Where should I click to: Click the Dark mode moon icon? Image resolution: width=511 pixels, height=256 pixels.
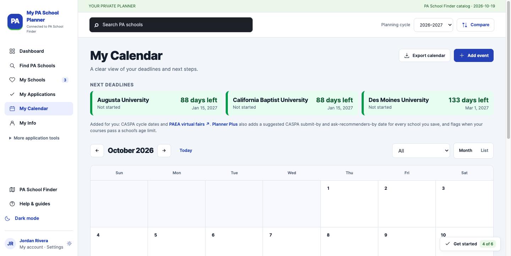pos(7,218)
